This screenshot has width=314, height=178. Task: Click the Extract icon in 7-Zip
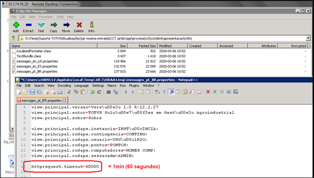point(28,27)
